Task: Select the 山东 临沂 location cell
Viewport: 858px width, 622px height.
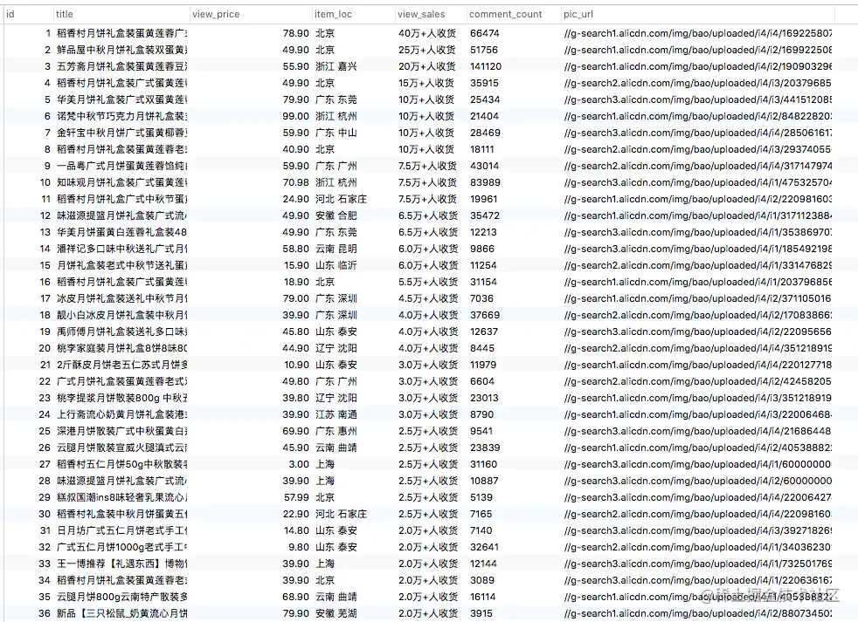Action: [x=336, y=265]
